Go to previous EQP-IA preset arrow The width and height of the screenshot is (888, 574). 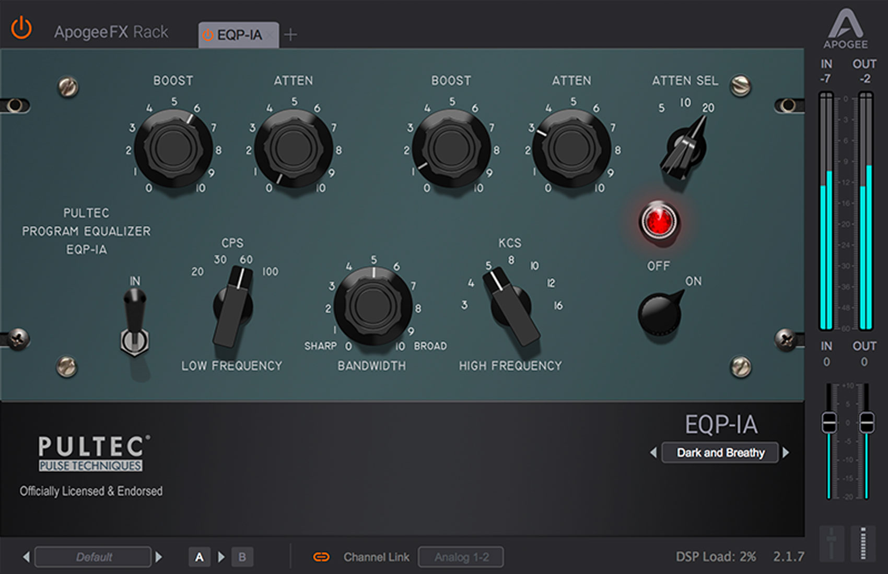653,452
